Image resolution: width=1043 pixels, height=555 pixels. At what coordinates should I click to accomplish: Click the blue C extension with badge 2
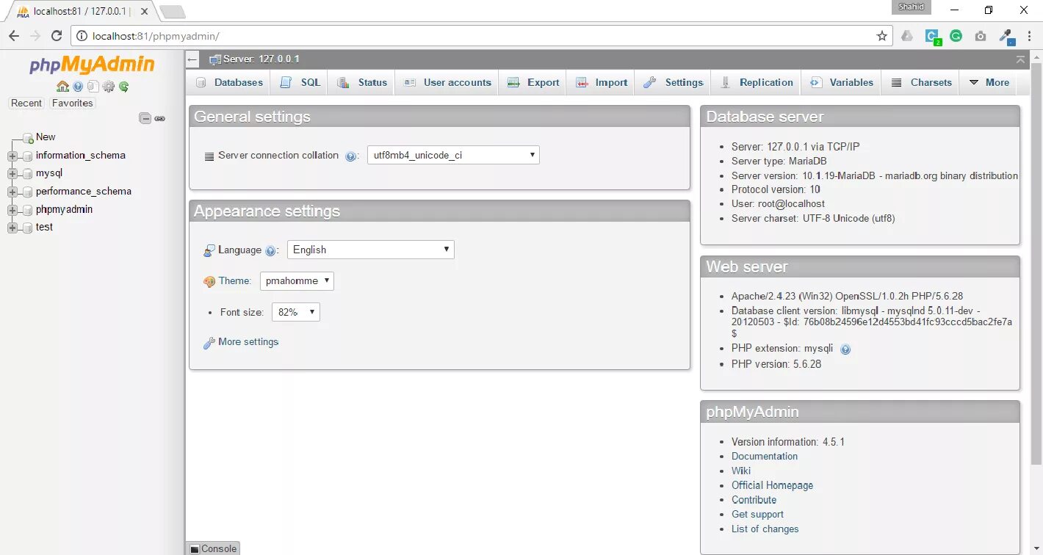[933, 36]
